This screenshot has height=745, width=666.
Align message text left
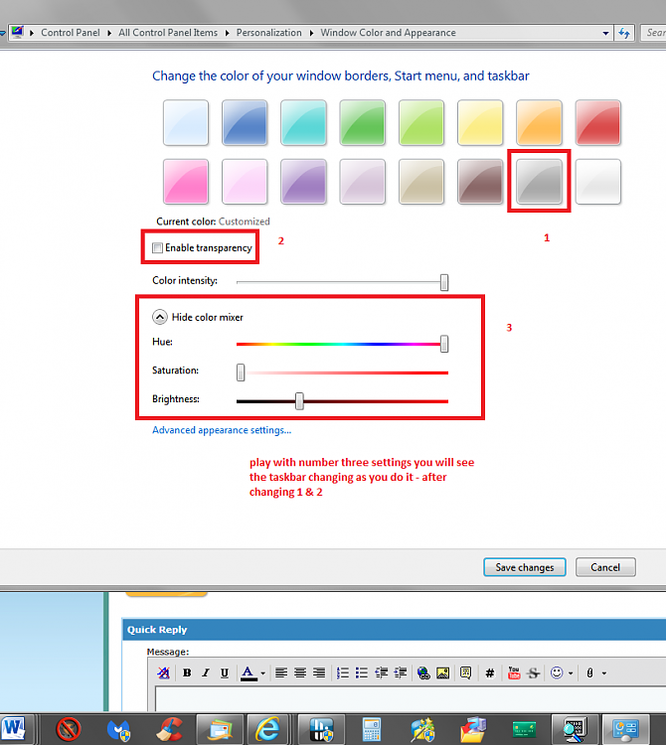[281, 672]
